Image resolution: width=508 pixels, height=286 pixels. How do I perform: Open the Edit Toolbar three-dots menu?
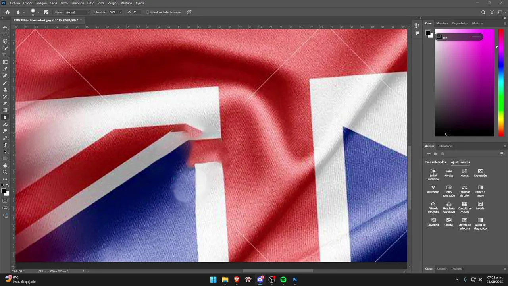pos(5,179)
